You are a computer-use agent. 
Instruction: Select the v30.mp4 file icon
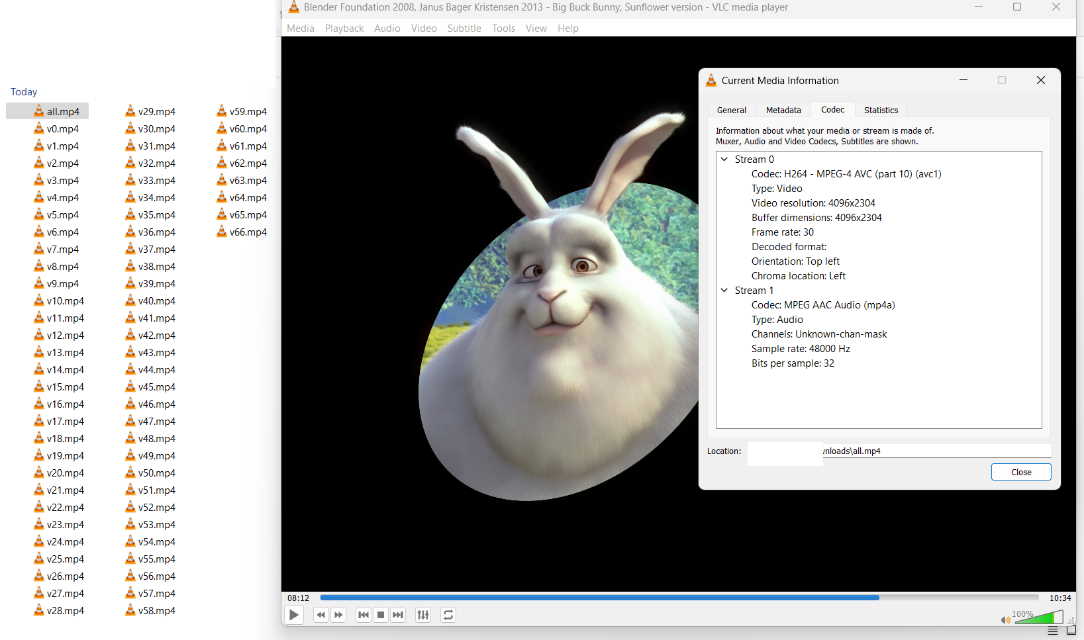(130, 129)
